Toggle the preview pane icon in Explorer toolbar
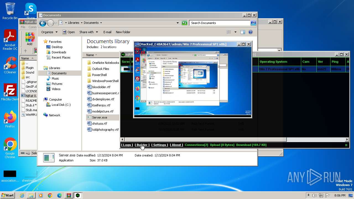Viewport: 354px width, 199px height. pos(243,32)
